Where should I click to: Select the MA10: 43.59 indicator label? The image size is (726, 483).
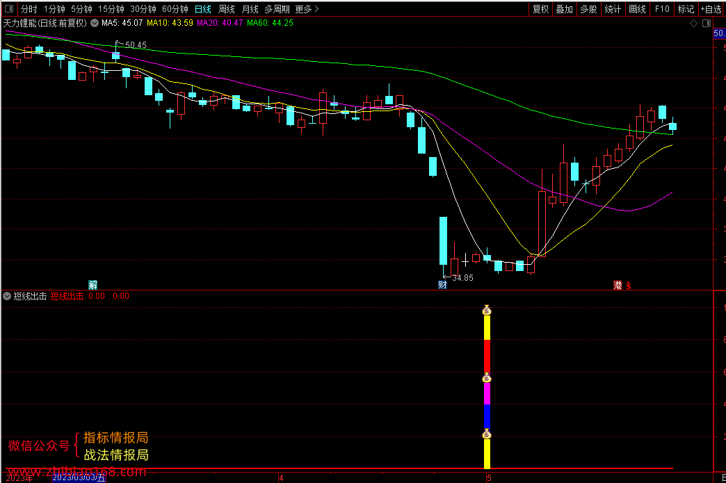[170, 23]
